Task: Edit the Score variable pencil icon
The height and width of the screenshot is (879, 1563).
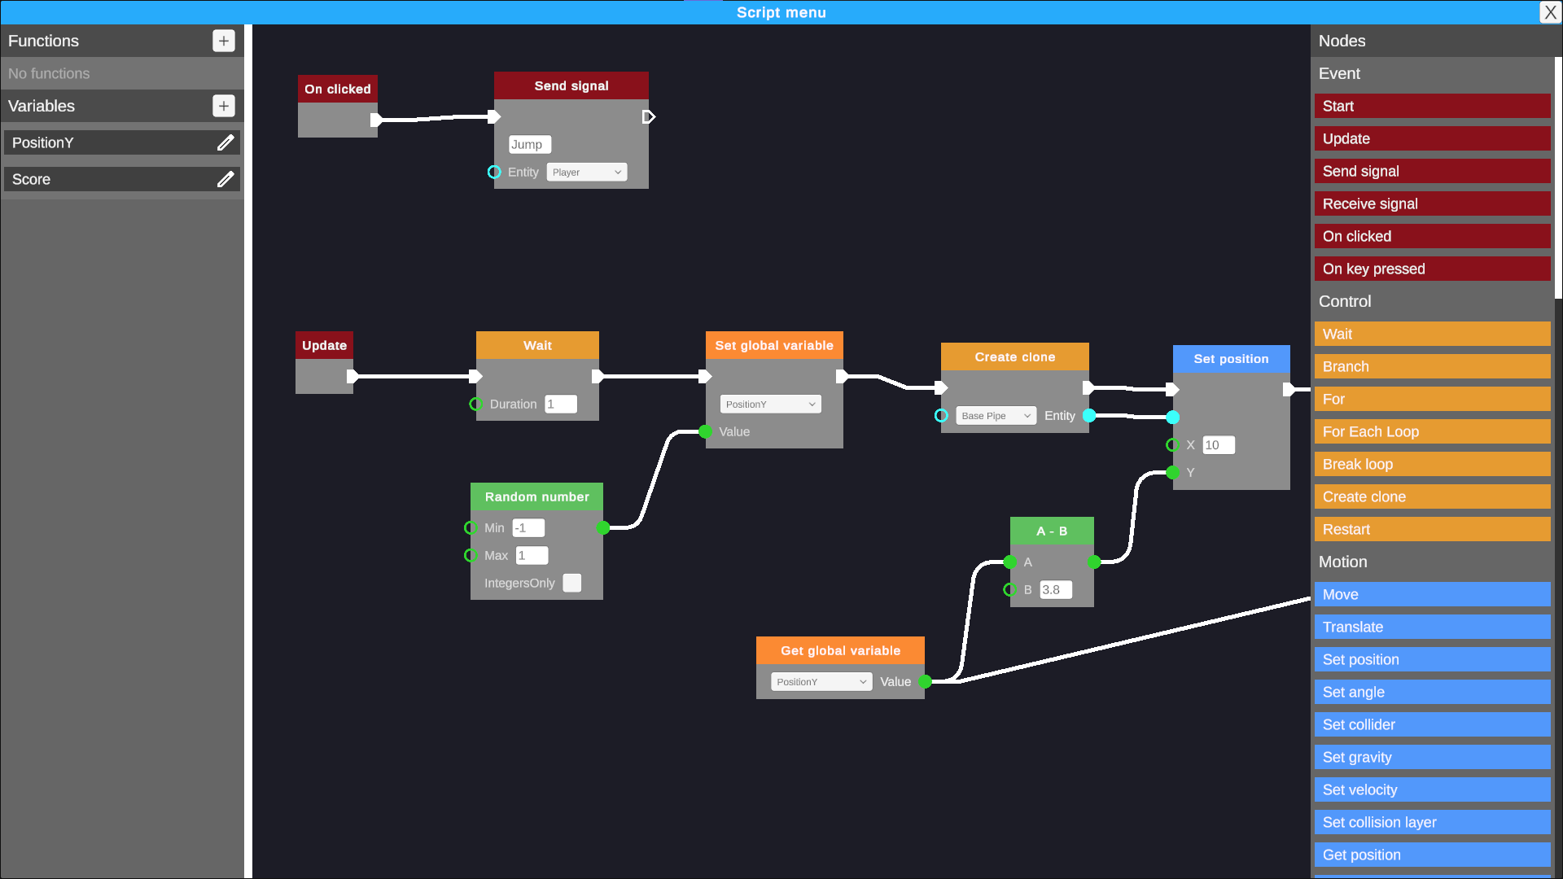Action: [x=225, y=179]
